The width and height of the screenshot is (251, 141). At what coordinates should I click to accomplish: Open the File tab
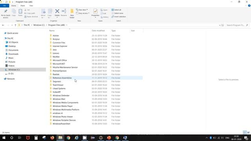[4, 5]
